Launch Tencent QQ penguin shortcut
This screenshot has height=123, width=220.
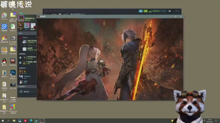4,62
